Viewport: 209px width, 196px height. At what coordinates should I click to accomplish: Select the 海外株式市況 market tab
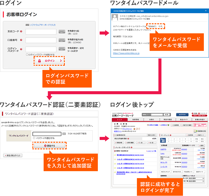pyautogui.click(x=177, y=172)
